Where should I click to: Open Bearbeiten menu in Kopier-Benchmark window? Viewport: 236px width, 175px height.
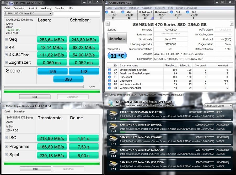point(19,112)
